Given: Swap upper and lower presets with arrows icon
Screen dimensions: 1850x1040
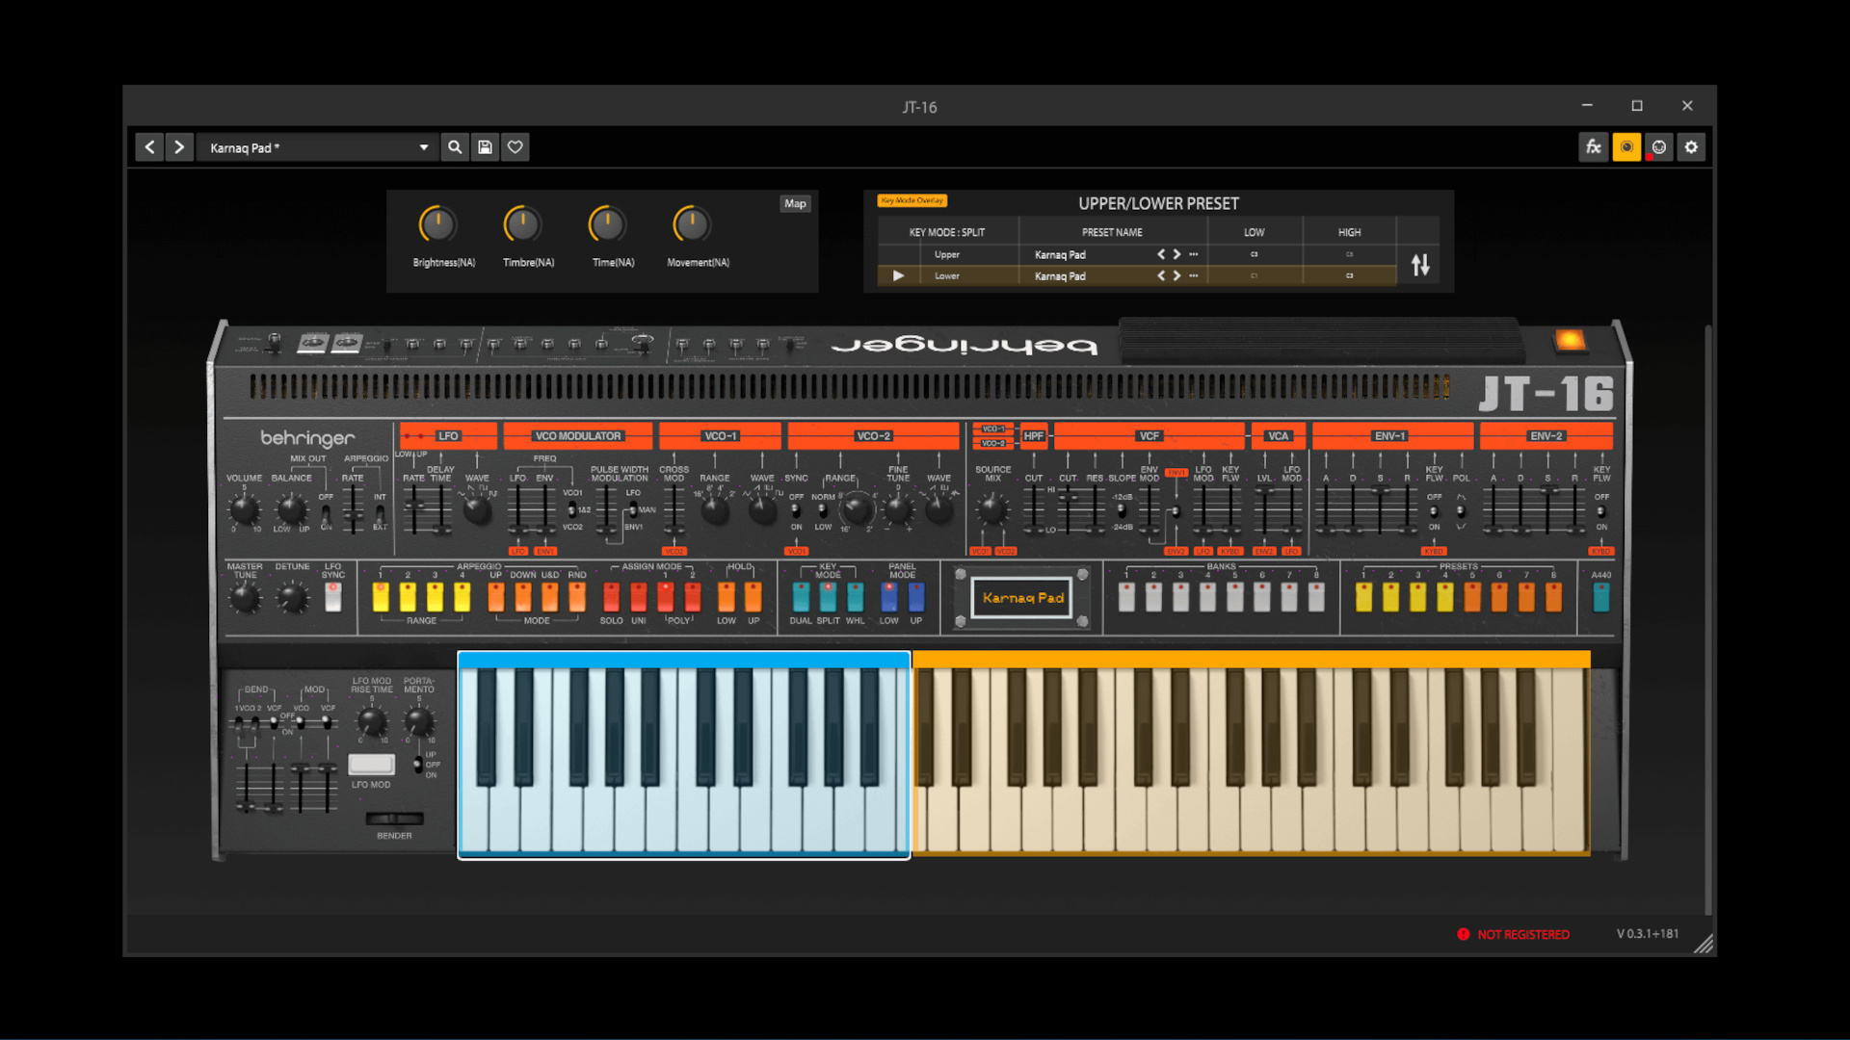Looking at the screenshot, I should click(1420, 265).
